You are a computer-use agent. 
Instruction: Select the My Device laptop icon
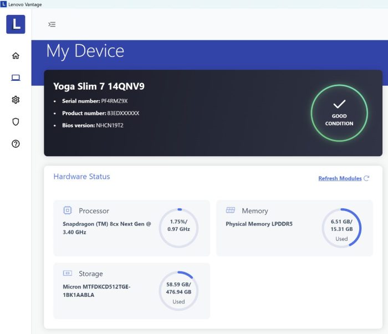[x=16, y=78]
